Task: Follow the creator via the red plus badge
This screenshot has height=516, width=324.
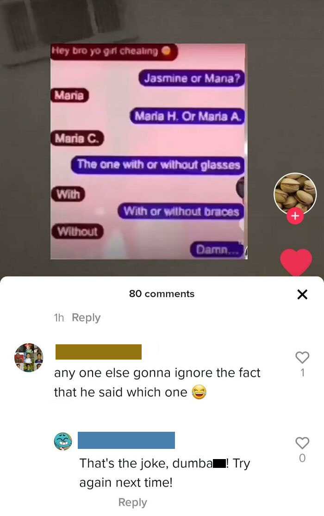Action: pos(295,216)
